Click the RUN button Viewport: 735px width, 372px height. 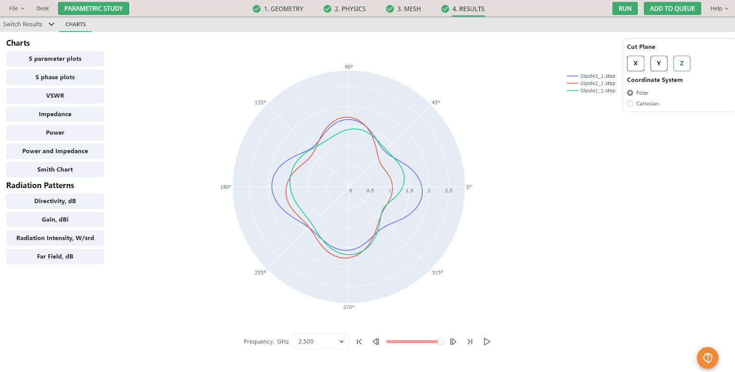(x=625, y=9)
